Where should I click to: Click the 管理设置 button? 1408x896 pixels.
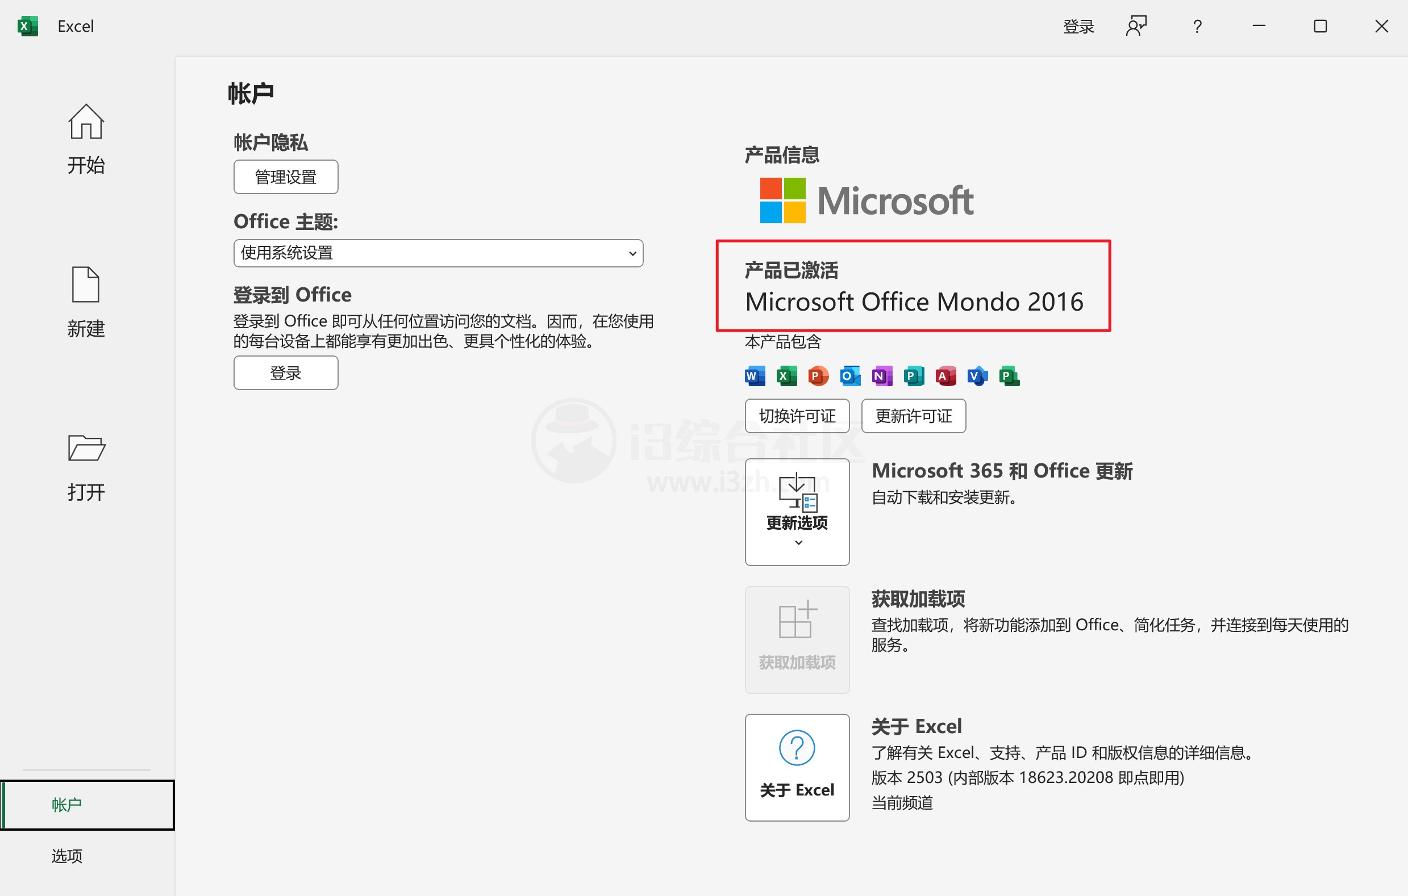tap(285, 177)
